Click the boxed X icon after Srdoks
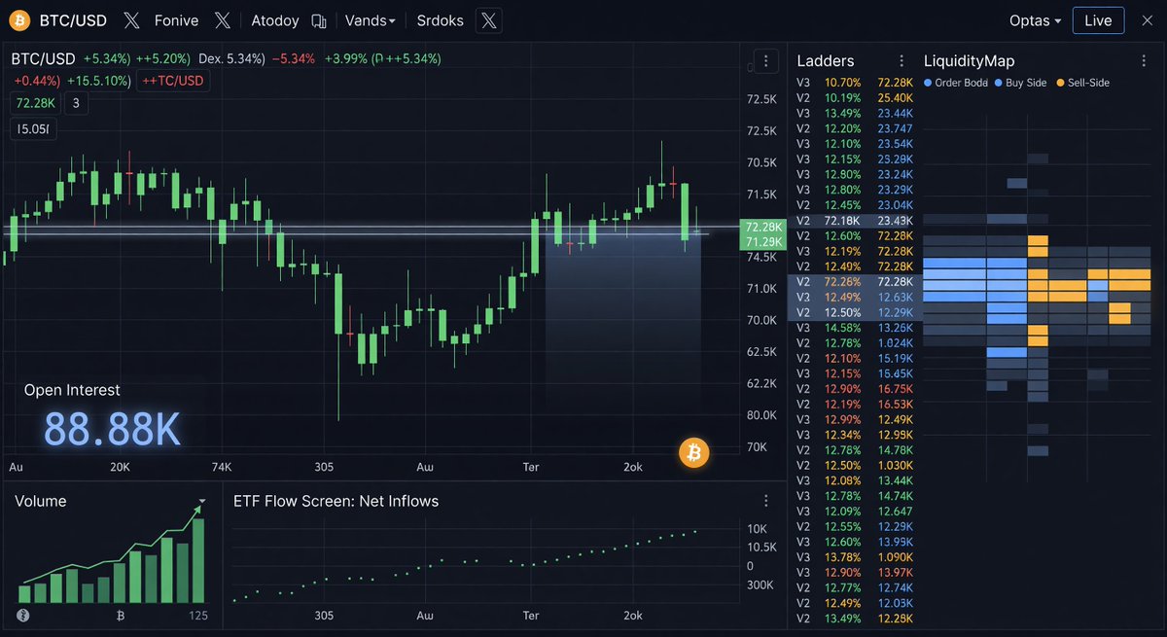 (489, 20)
